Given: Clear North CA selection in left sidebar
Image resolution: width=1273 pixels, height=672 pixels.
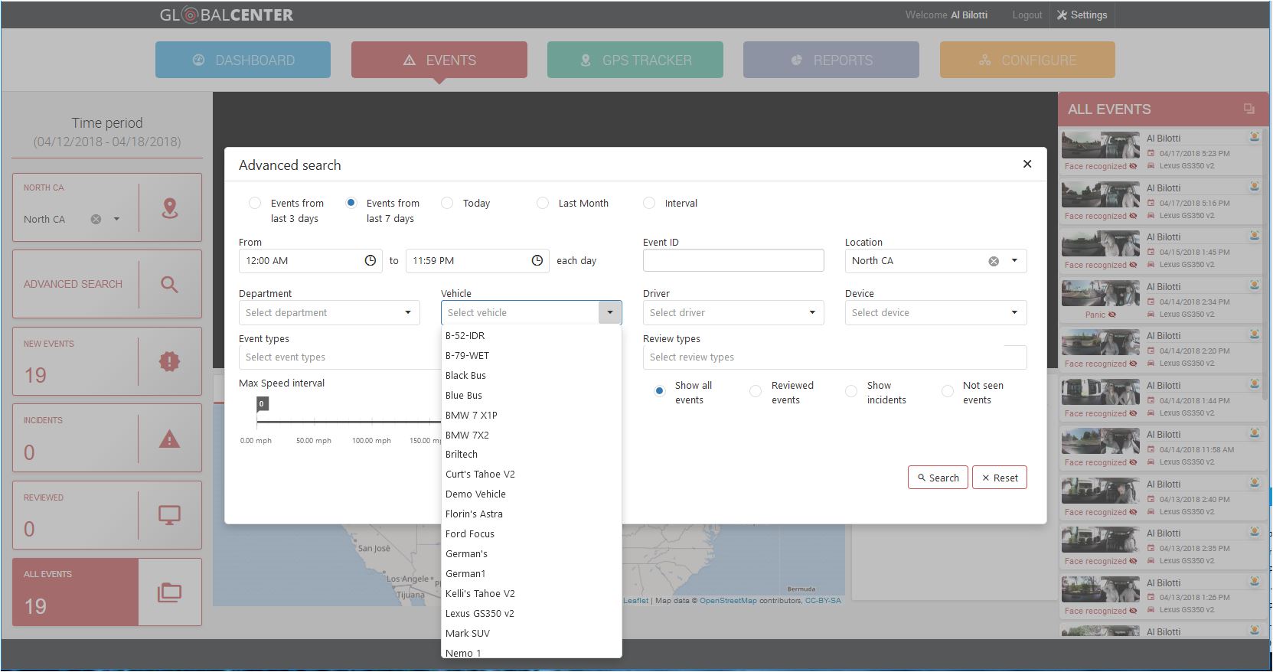Looking at the screenshot, I should pos(96,219).
